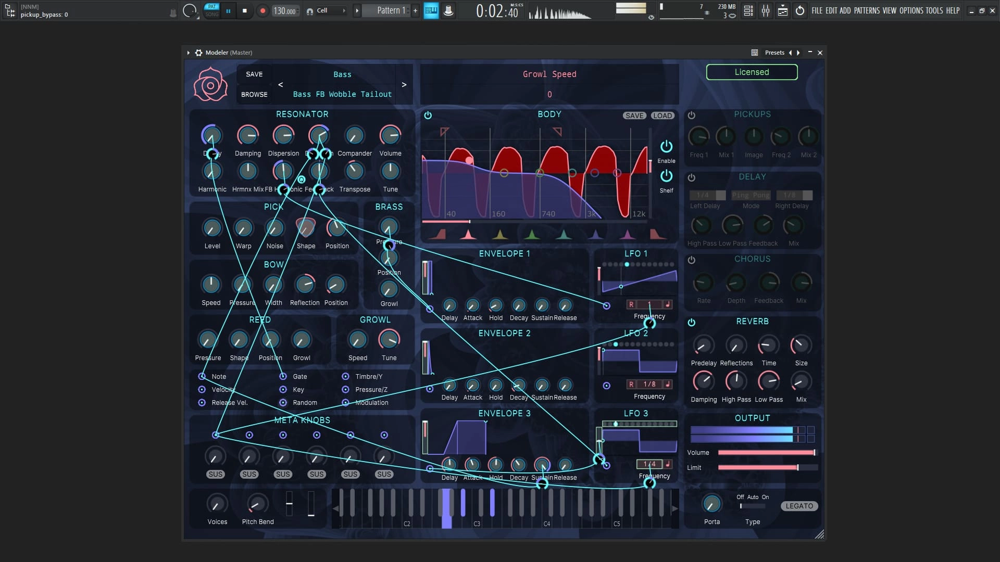Click the Release Vel. modulation source node
This screenshot has width=1000, height=562.
[202, 402]
